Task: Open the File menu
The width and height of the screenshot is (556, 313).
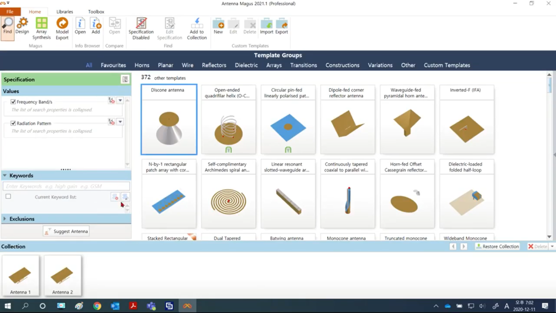Action: [10, 12]
